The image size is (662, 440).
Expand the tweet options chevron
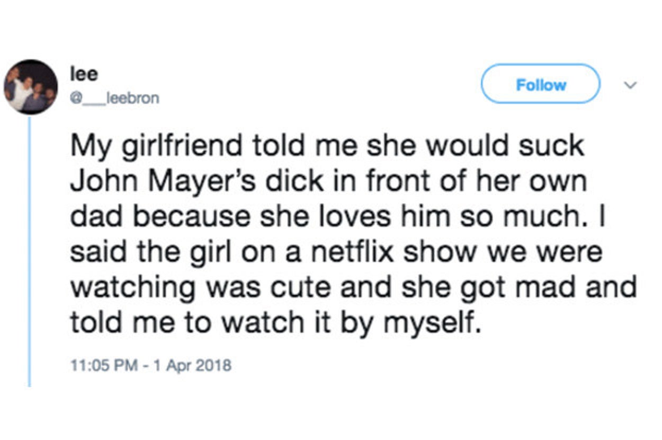[x=630, y=85]
